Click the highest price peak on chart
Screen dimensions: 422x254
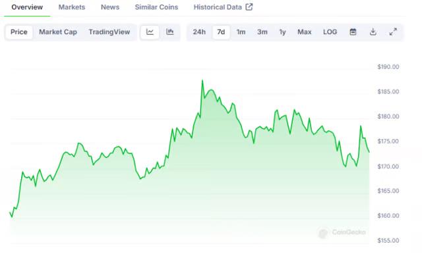202,80
